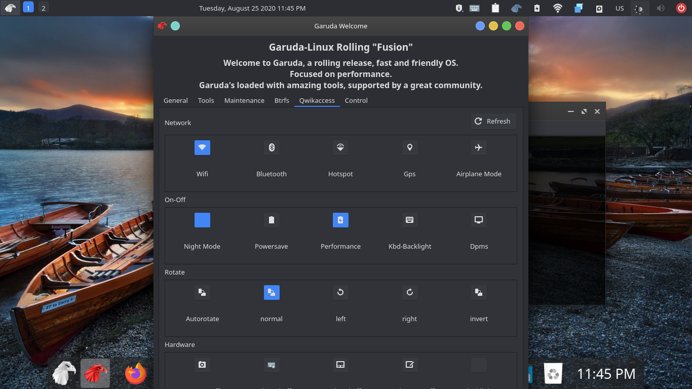692x389 pixels.
Task: Select the Btrfs tab
Action: [x=282, y=100]
